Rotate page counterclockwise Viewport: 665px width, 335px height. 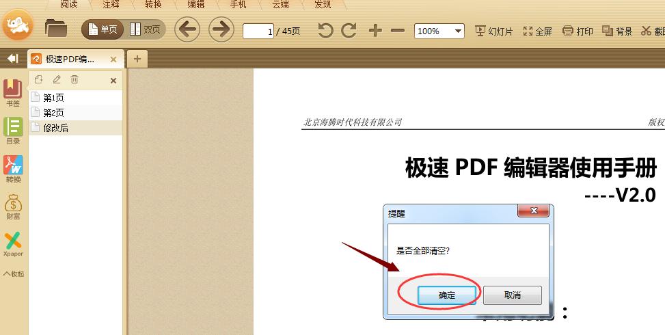[x=325, y=31]
